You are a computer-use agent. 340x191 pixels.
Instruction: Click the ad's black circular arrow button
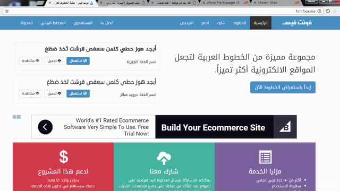tap(45, 127)
